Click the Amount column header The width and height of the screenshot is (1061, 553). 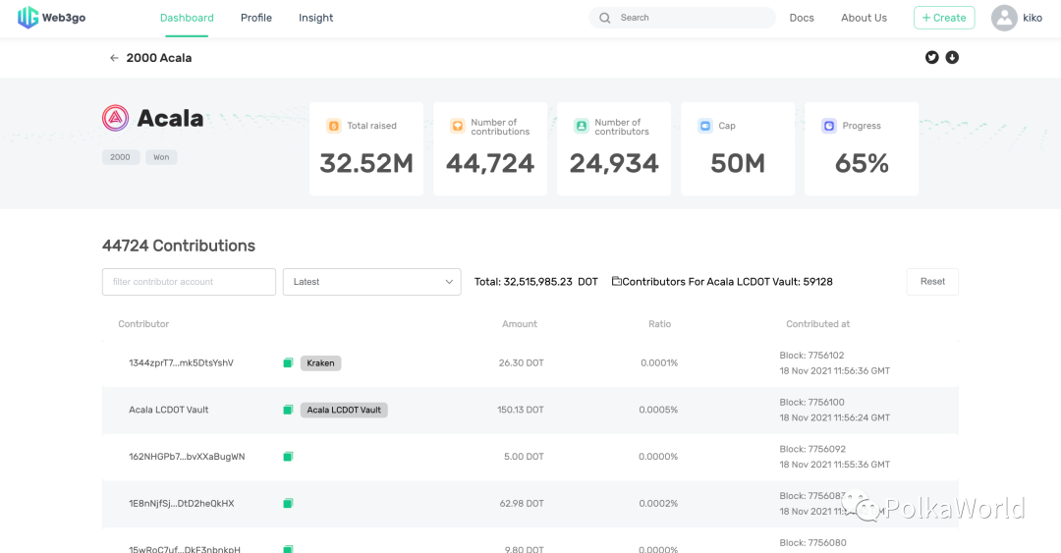pyautogui.click(x=520, y=324)
